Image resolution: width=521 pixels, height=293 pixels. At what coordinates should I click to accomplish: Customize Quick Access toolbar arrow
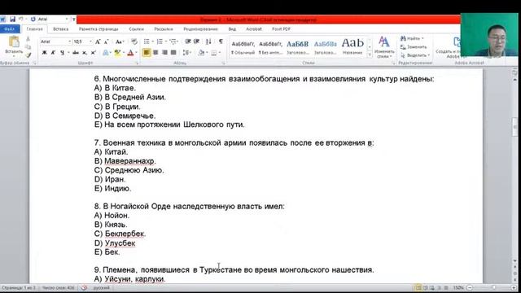pyautogui.click(x=74, y=20)
